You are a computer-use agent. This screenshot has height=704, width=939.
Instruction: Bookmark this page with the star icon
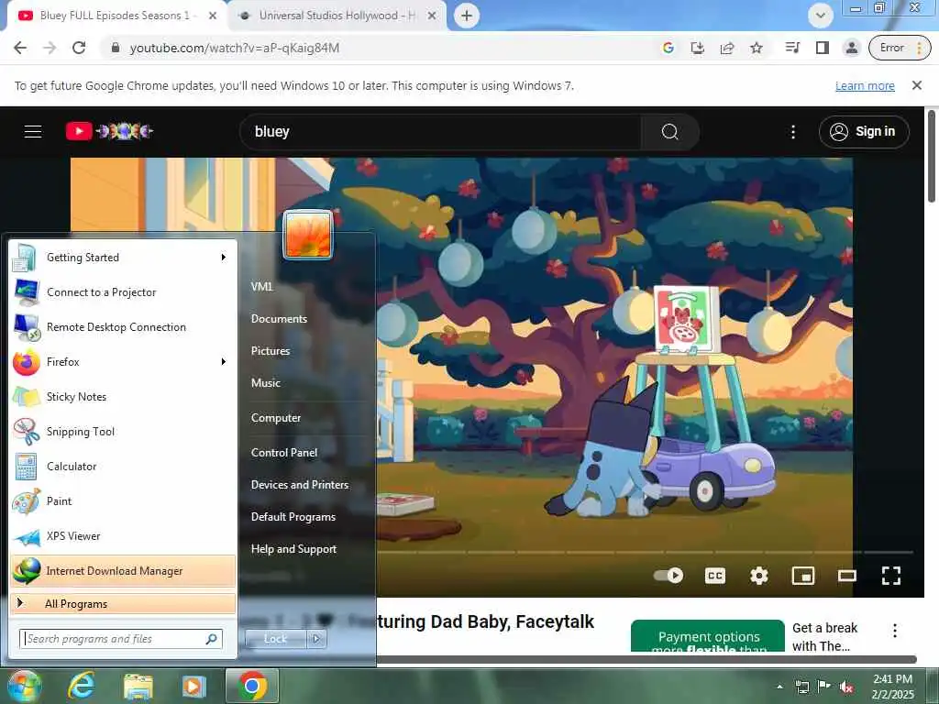757,48
